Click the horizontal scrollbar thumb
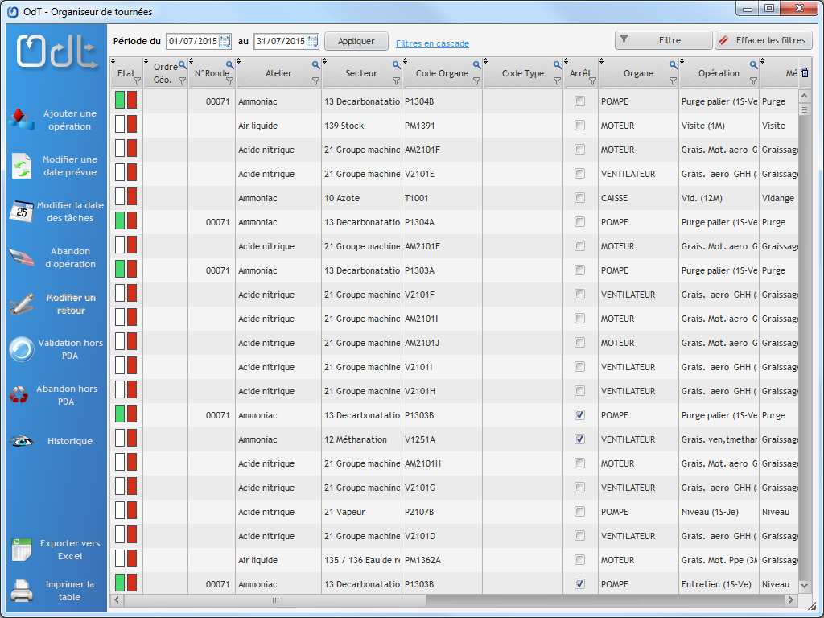The width and height of the screenshot is (824, 618). point(274,600)
